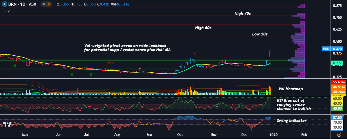Expand the collapsed indicators legend showing 2

(x=6, y=11)
